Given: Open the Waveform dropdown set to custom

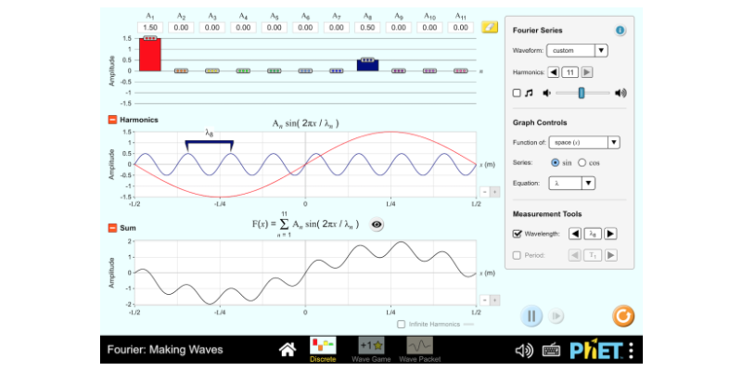Looking at the screenshot, I should (x=577, y=50).
